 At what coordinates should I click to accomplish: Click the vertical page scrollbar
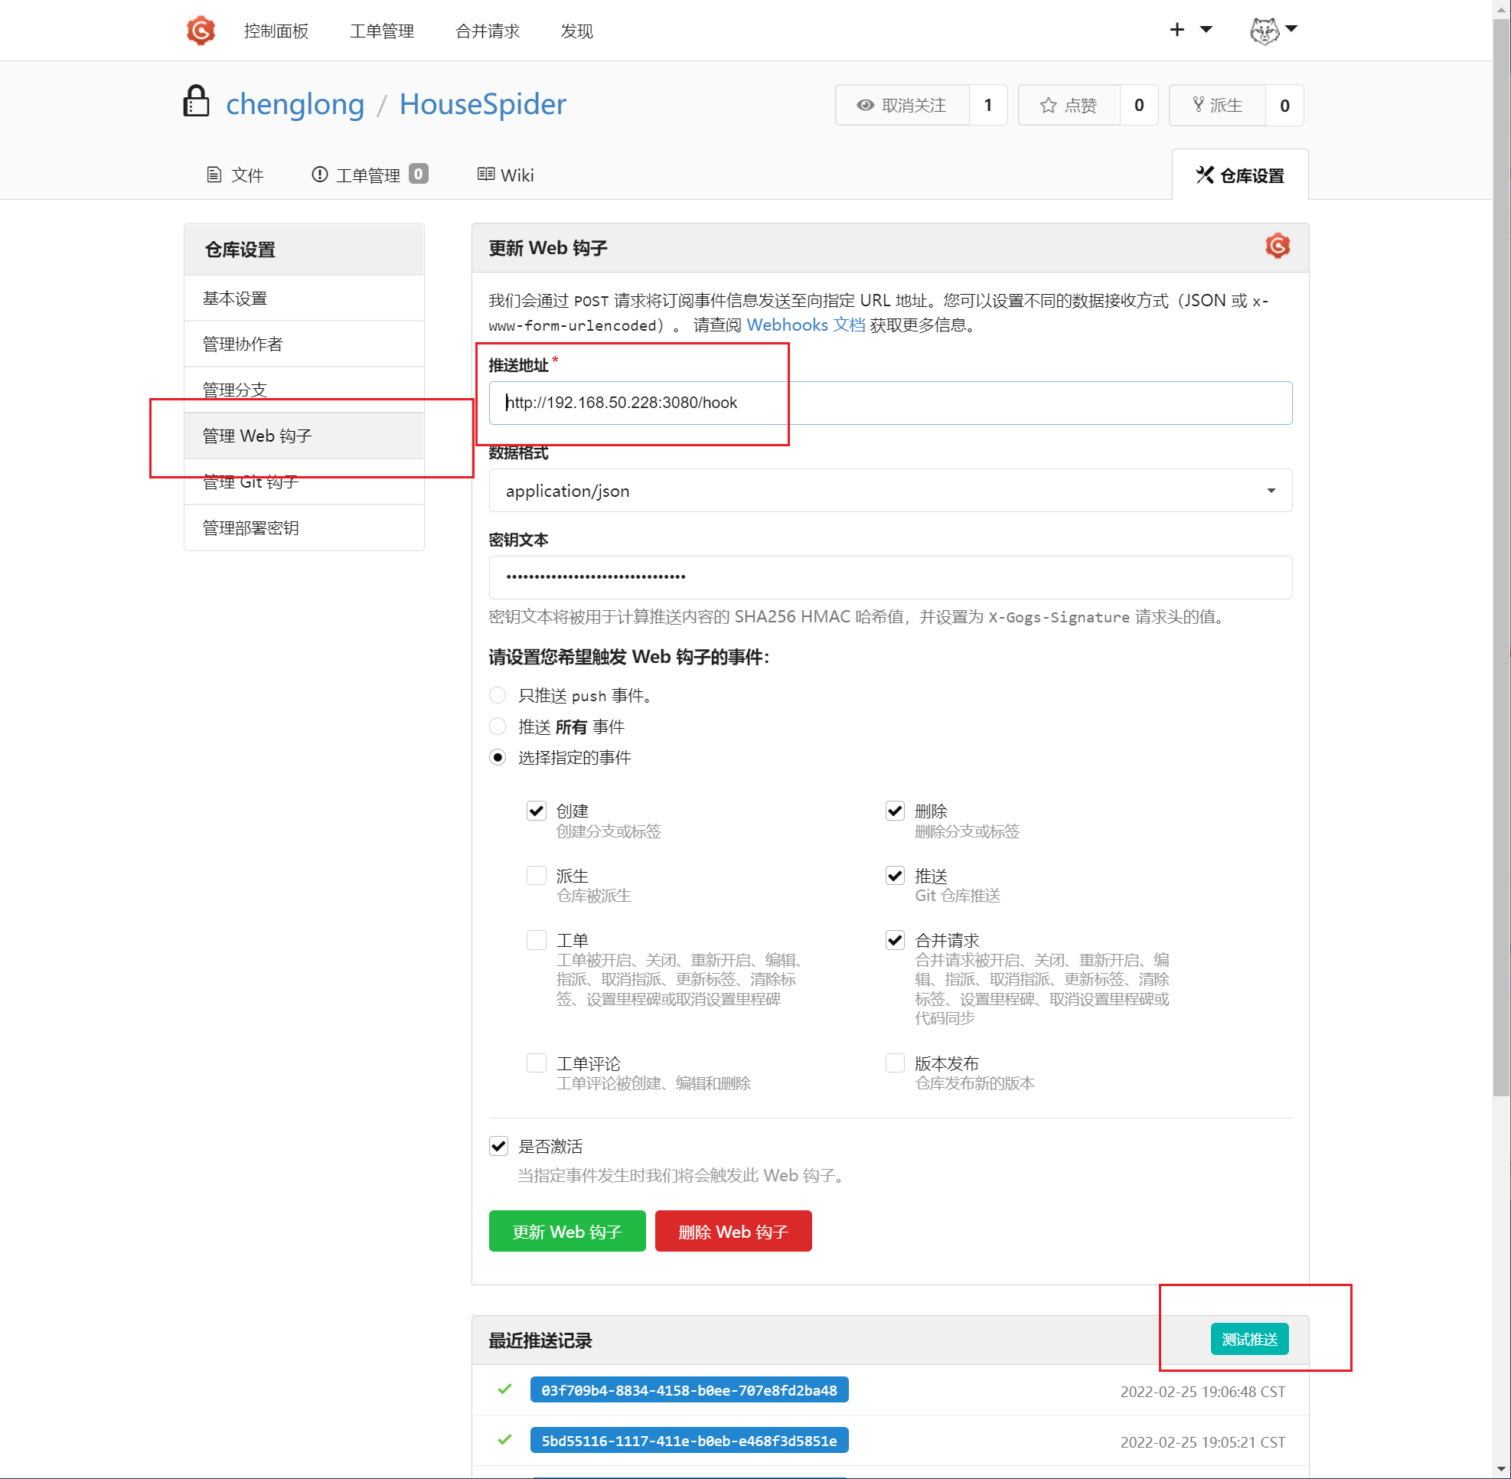click(x=1501, y=558)
